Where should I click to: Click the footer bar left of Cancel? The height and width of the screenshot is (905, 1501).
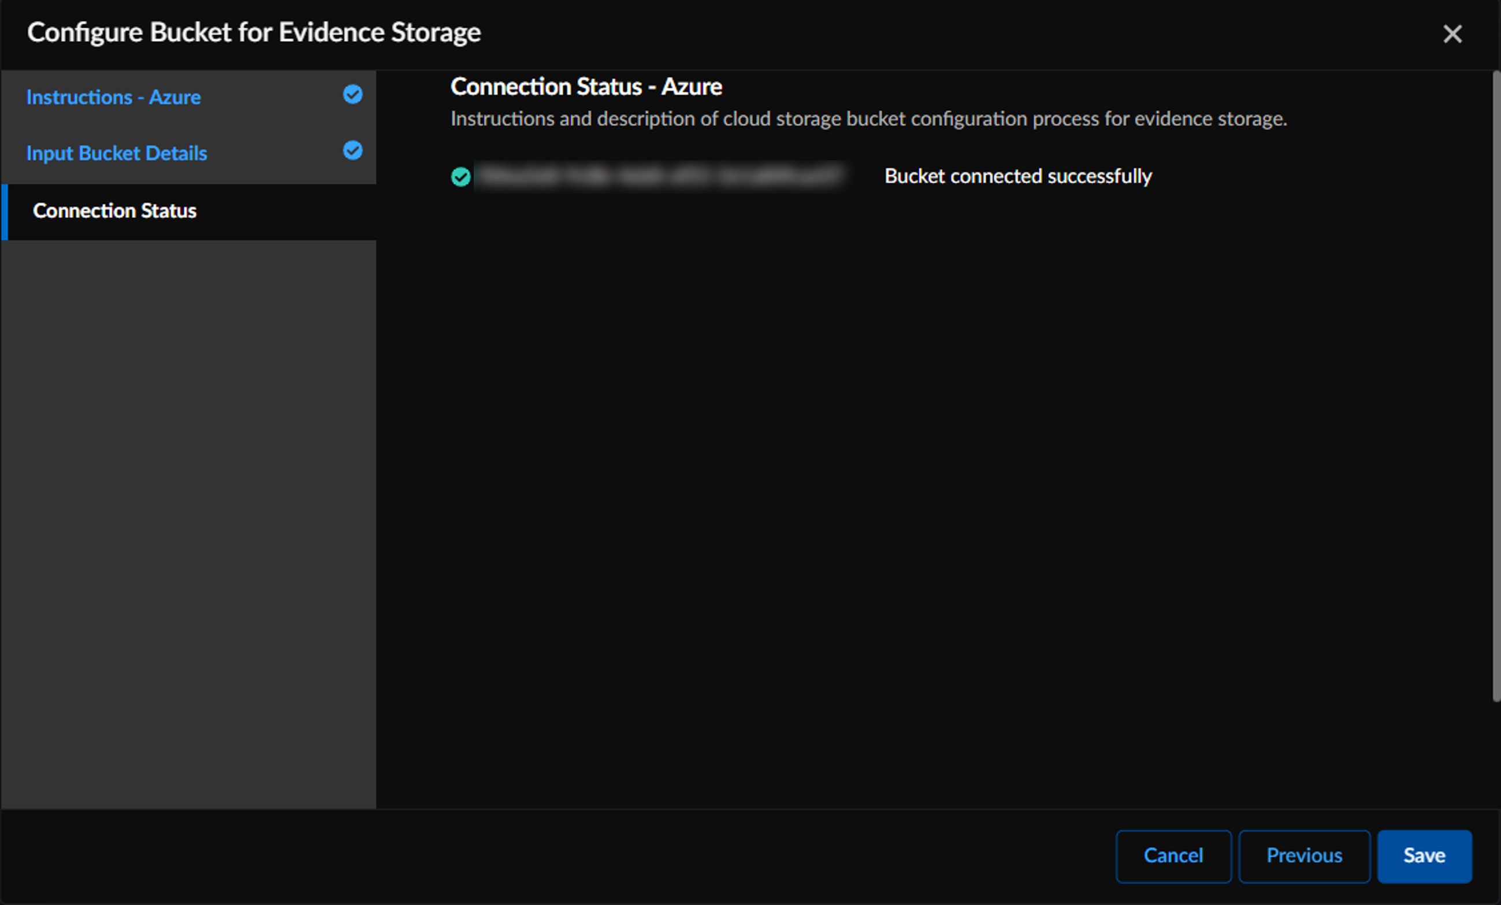pyautogui.click(x=548, y=856)
